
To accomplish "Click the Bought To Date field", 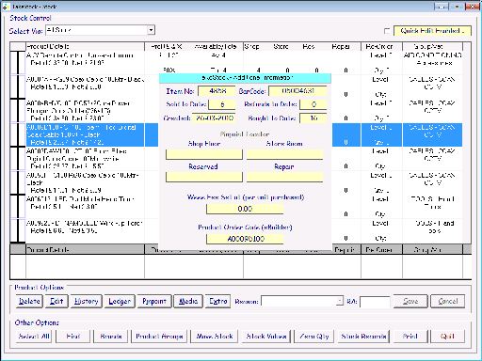I will click(x=313, y=118).
